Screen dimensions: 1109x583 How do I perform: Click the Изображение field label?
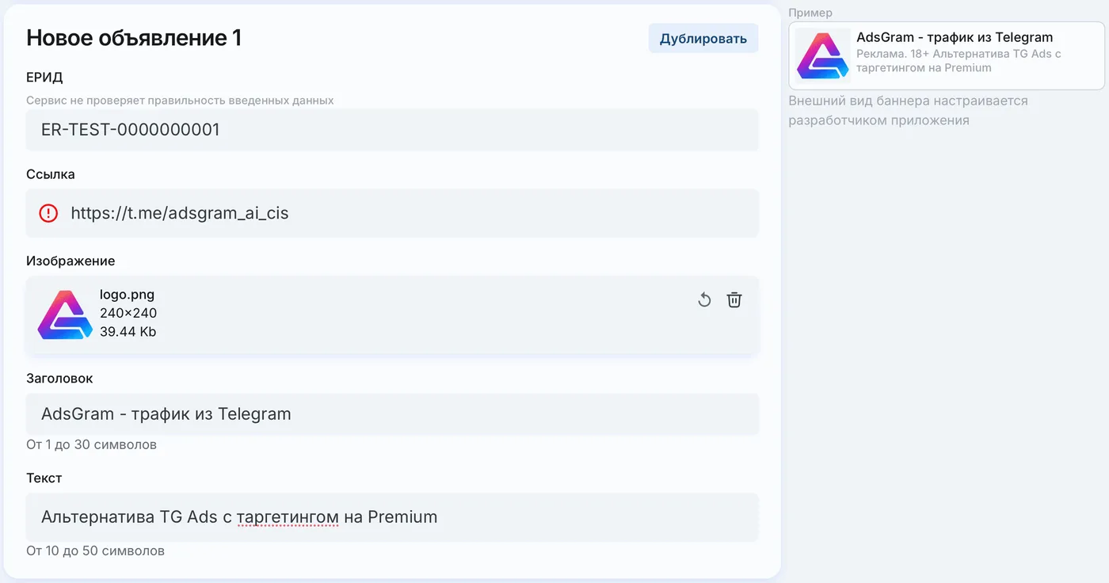tap(71, 261)
